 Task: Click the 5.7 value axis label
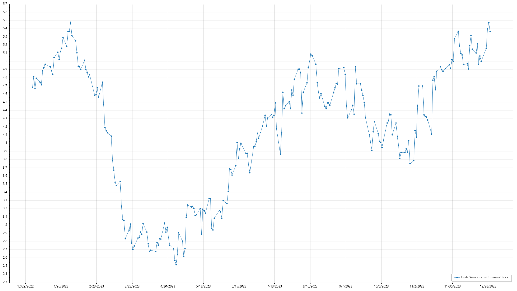pyautogui.click(x=5, y=4)
